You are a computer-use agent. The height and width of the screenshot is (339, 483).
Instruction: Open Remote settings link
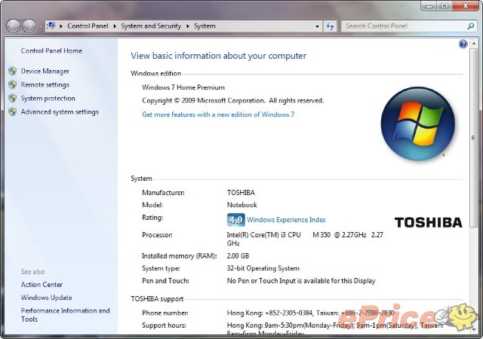pos(45,84)
